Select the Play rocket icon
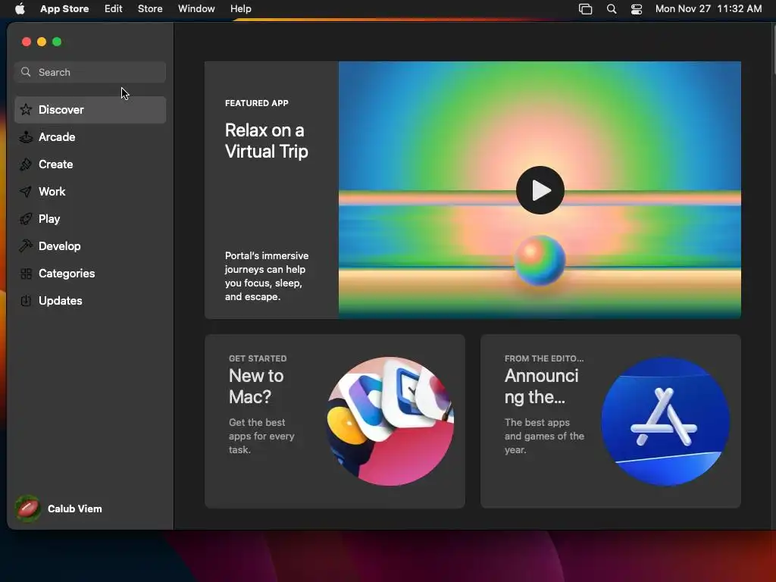 26,219
